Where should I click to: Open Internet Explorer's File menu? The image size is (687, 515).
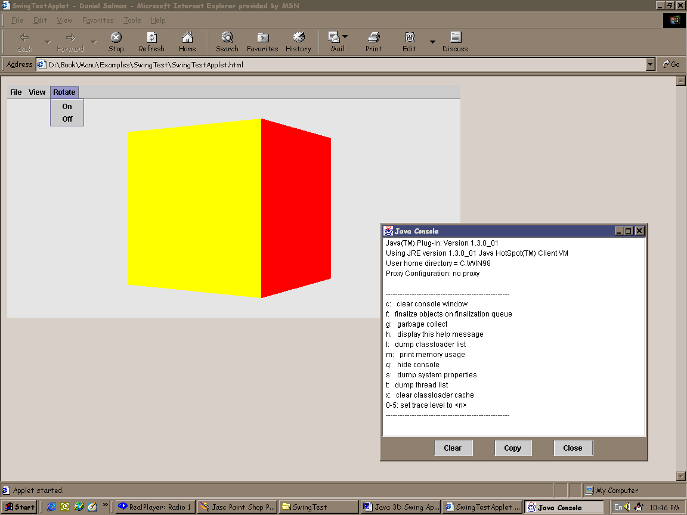[x=17, y=20]
